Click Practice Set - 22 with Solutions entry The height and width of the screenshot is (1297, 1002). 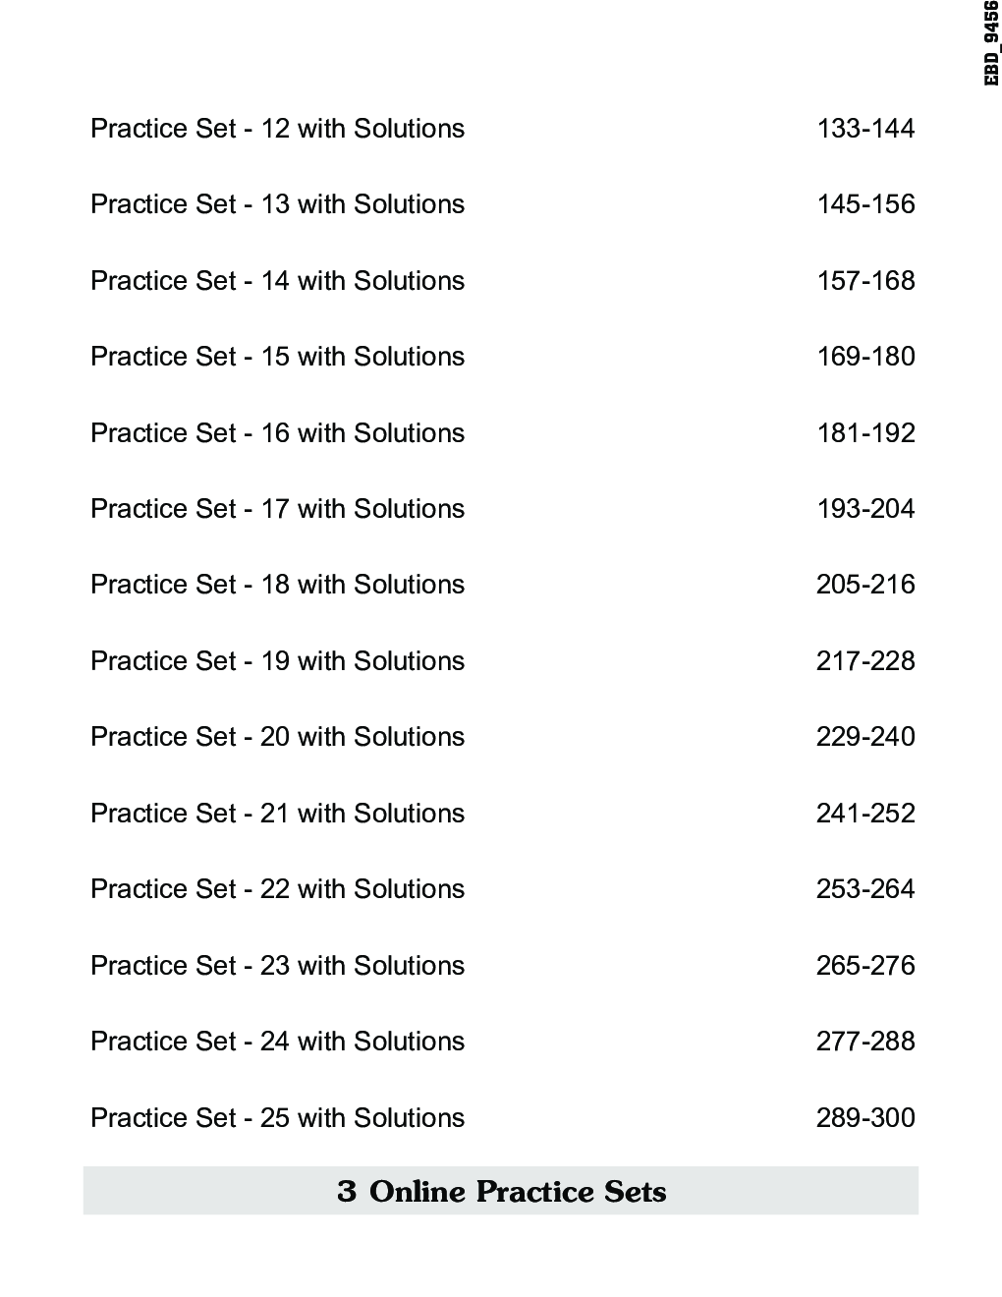pyautogui.click(x=277, y=889)
